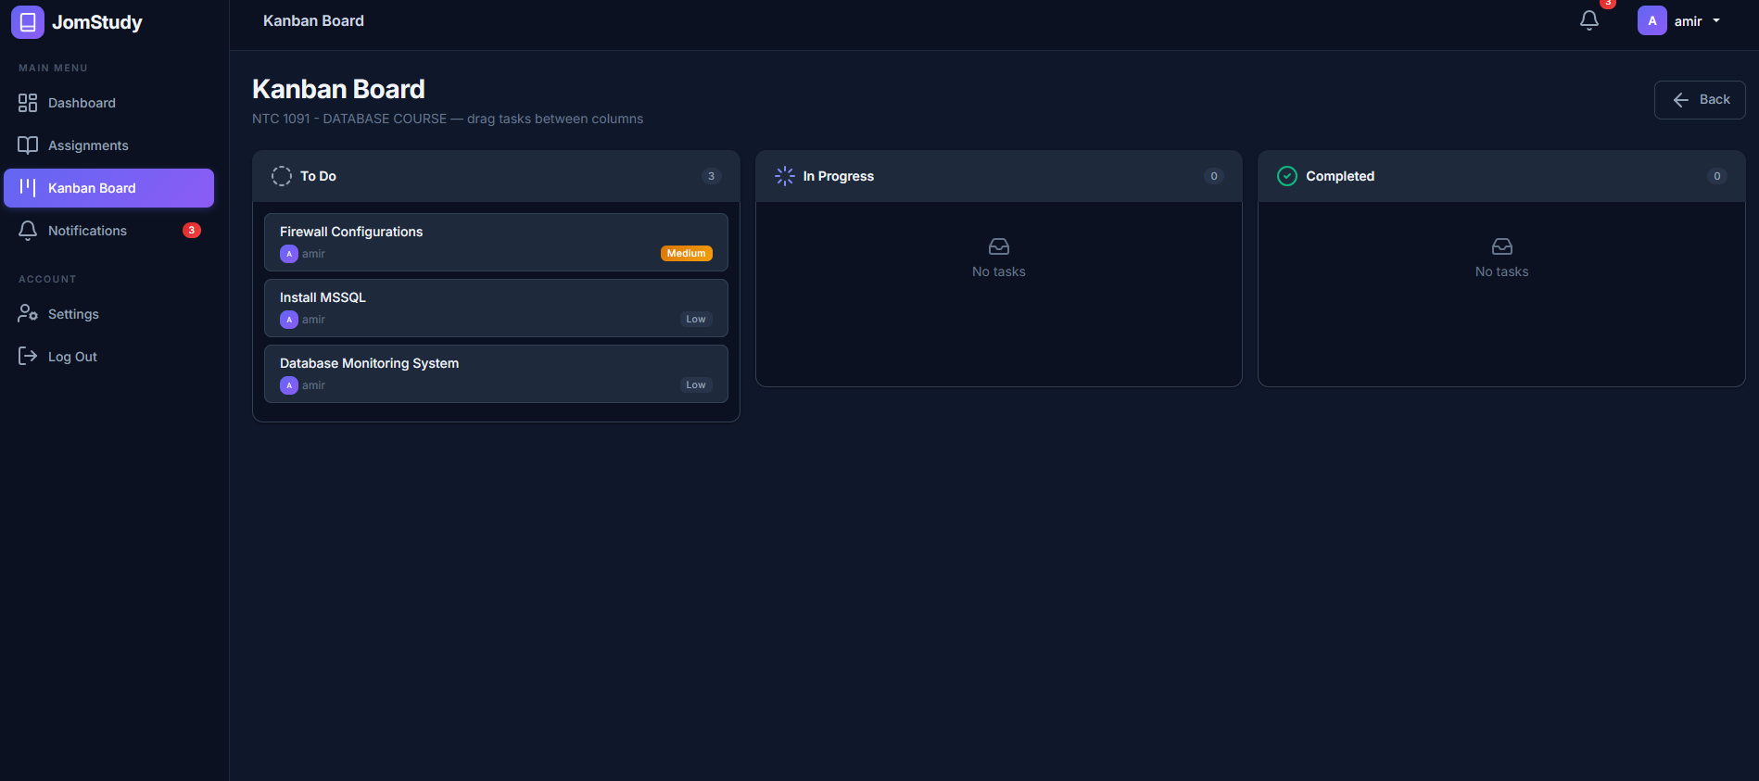Click amir avatar on Firewall Configurations card

click(x=289, y=254)
